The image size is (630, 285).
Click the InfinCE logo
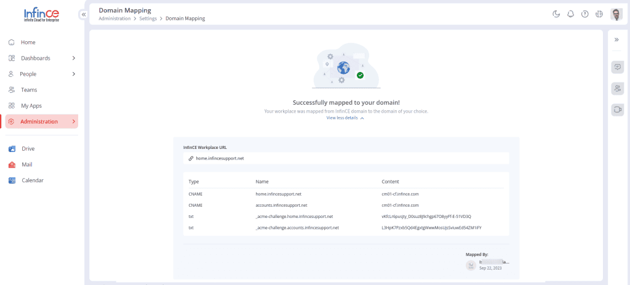click(41, 15)
